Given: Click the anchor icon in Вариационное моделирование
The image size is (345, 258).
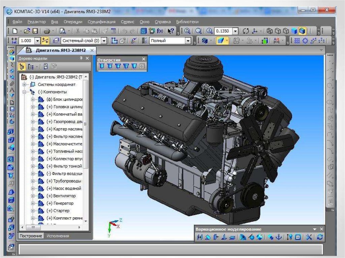Looking at the screenshot, I should pyautogui.click(x=279, y=237).
